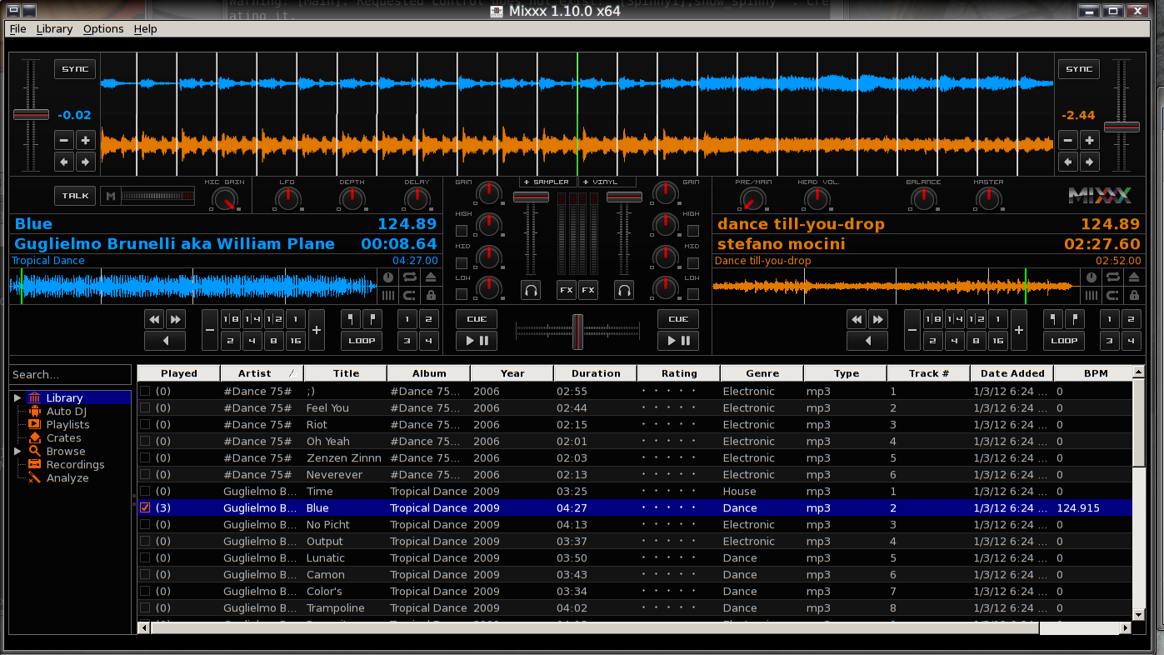The height and width of the screenshot is (655, 1164).
Task: Set loop-in marker on left deck
Action: tap(351, 319)
